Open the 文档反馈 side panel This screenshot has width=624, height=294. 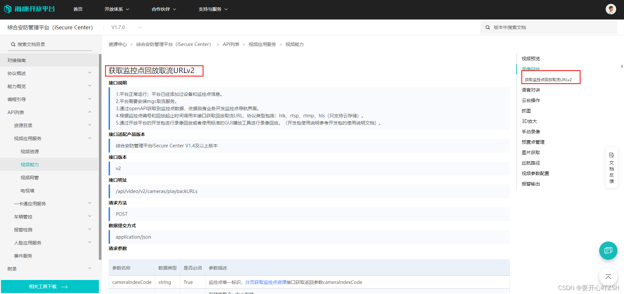612,168
